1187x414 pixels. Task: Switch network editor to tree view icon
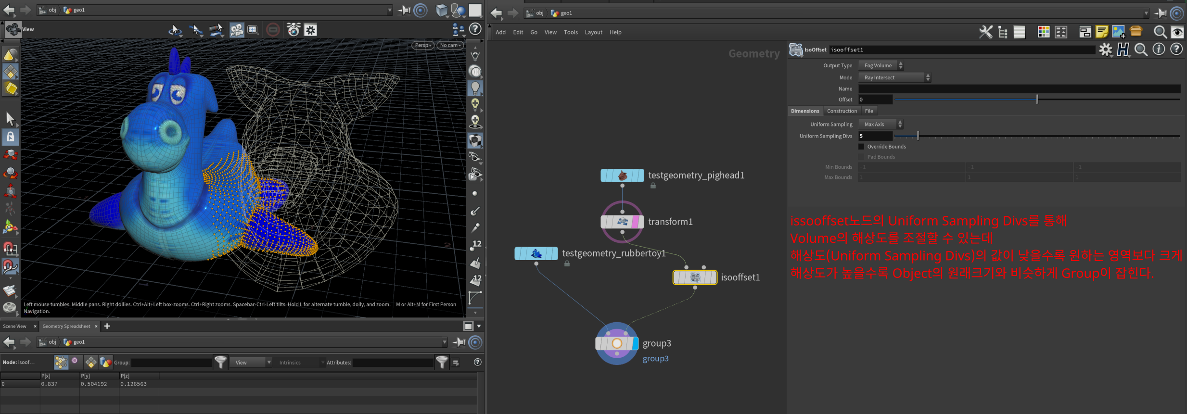tap(1003, 32)
